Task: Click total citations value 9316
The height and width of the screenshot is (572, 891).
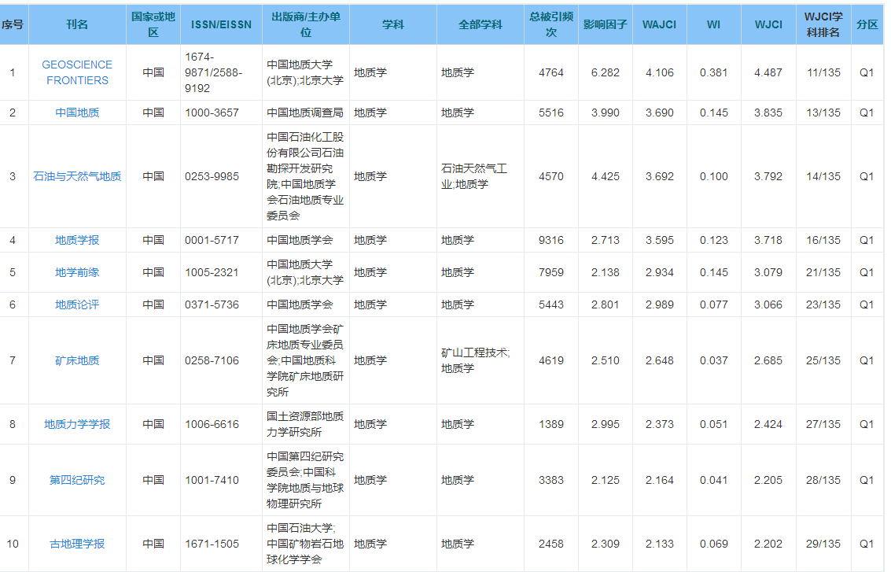Action: 551,240
